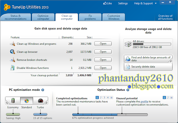Go to page 4 of Completed optimizations

pos(108,97)
